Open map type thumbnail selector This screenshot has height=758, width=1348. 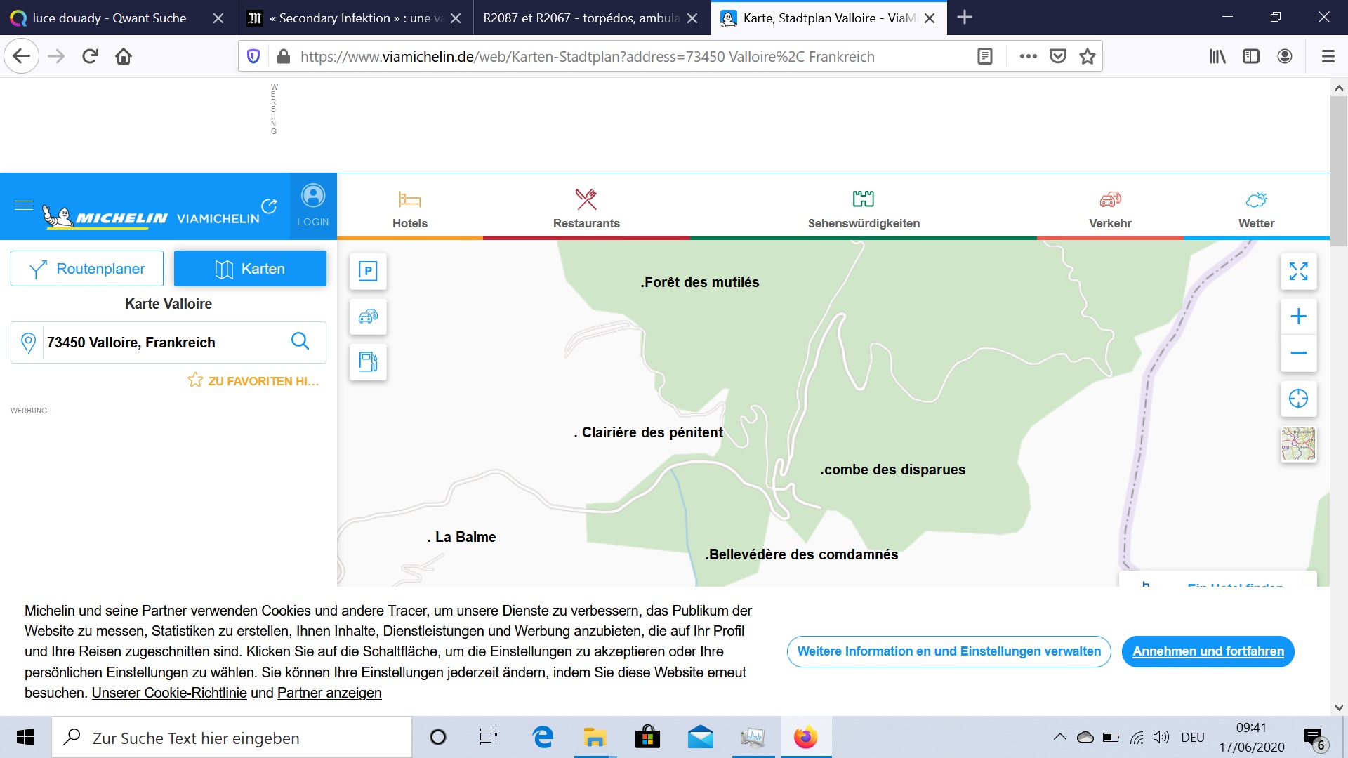(1298, 444)
